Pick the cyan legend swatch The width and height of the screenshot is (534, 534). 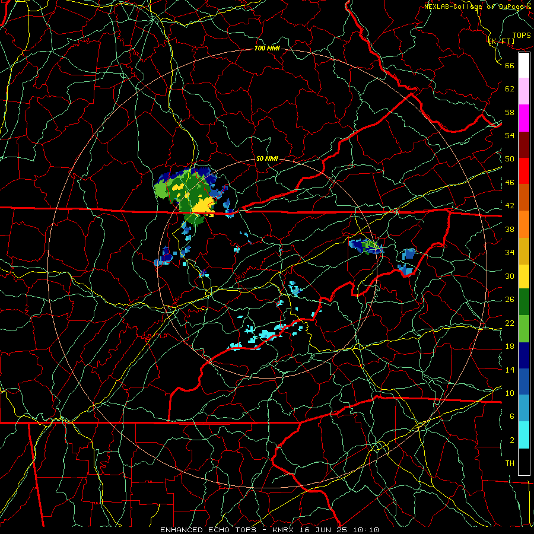click(524, 435)
